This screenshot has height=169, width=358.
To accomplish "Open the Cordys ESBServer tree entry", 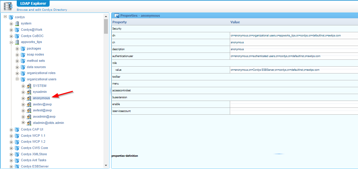I will [35, 166].
